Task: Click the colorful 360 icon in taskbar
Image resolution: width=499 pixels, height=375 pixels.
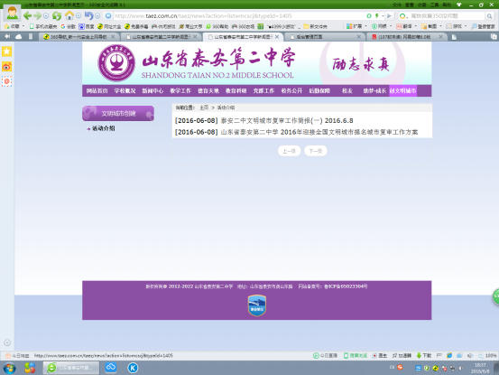Action: [30, 368]
